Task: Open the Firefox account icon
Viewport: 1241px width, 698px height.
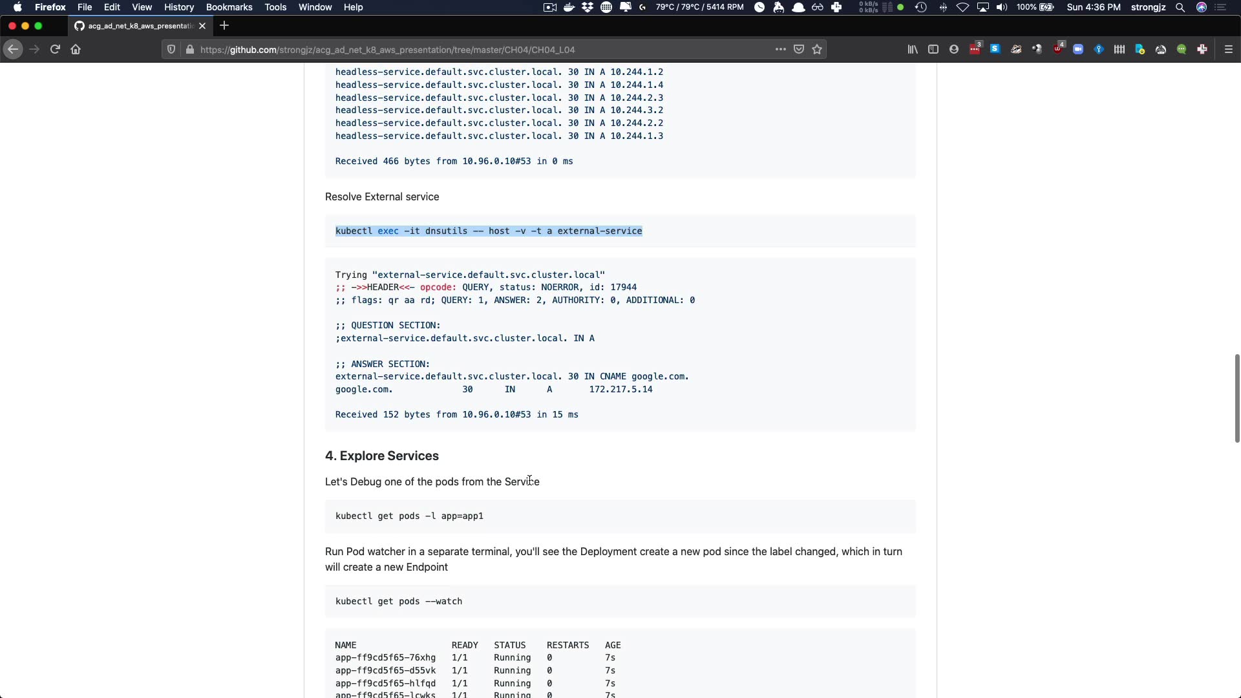Action: pyautogui.click(x=953, y=49)
